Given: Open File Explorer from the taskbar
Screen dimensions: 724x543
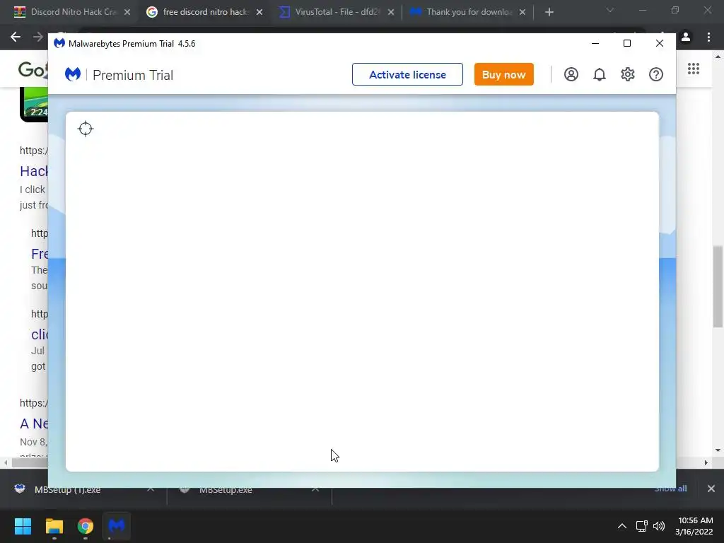Looking at the screenshot, I should tap(54, 526).
